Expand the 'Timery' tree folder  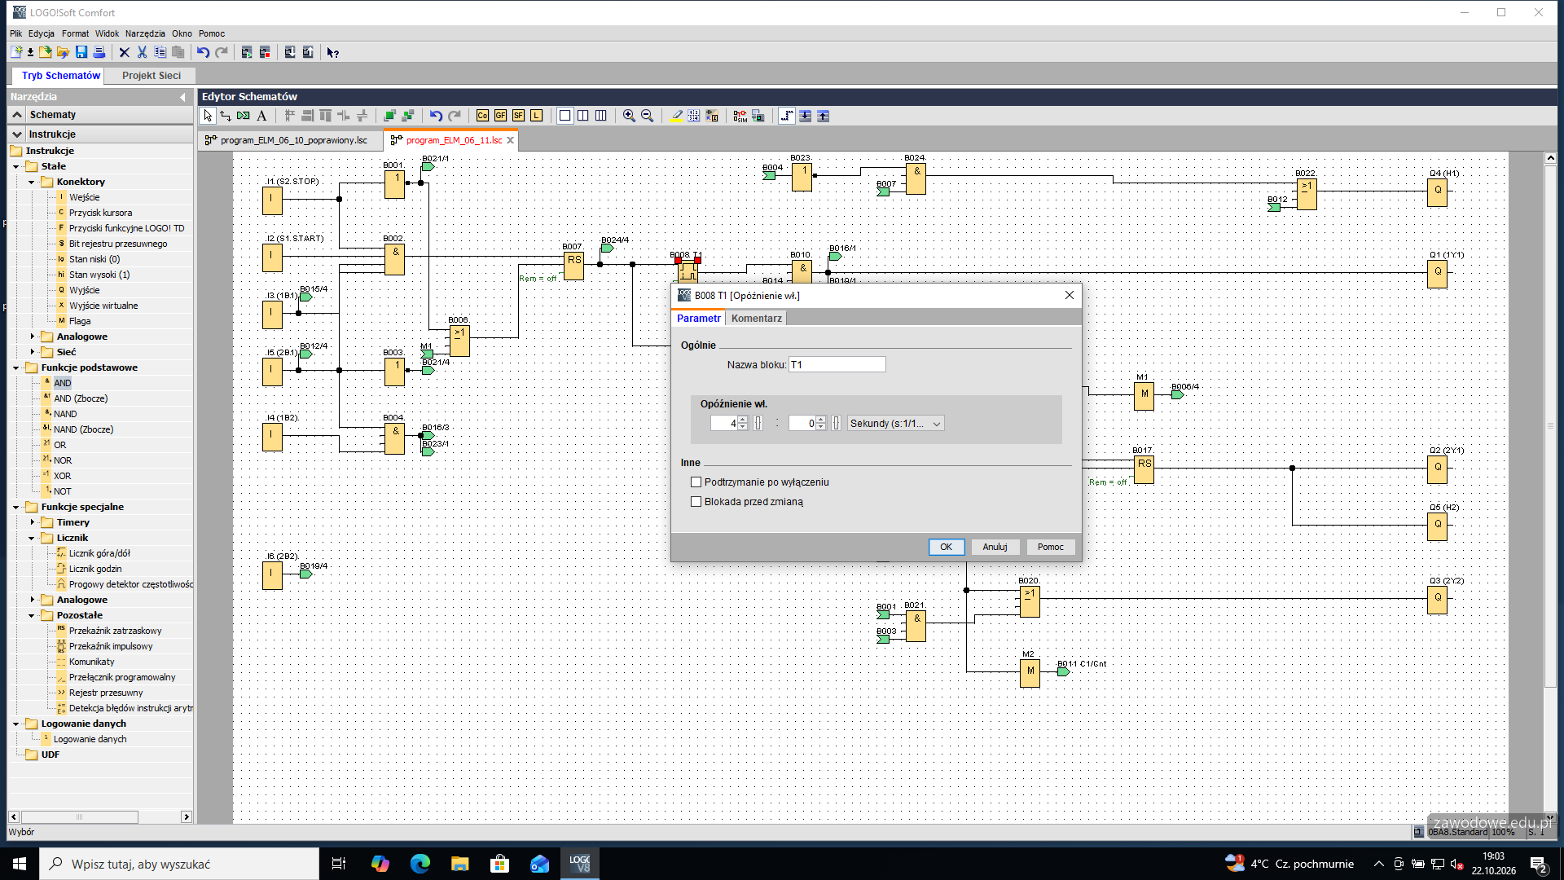click(32, 522)
